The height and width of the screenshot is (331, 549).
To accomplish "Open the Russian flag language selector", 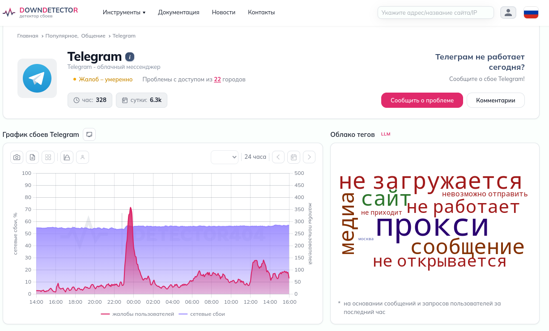I will [531, 13].
